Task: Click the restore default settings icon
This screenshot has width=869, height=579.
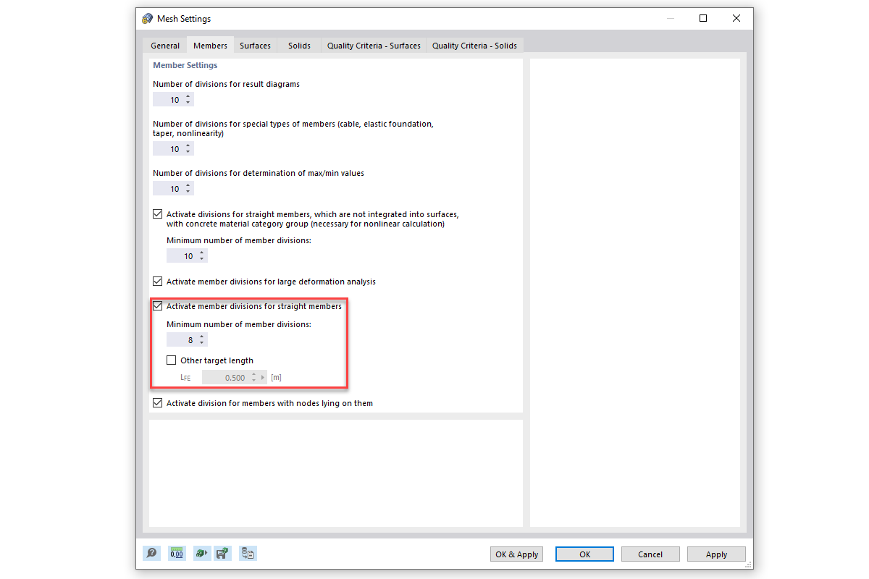Action: 202,552
